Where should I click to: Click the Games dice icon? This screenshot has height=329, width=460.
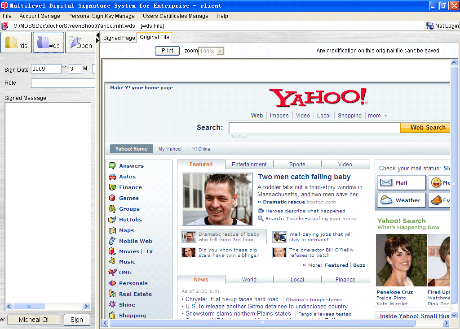point(112,198)
